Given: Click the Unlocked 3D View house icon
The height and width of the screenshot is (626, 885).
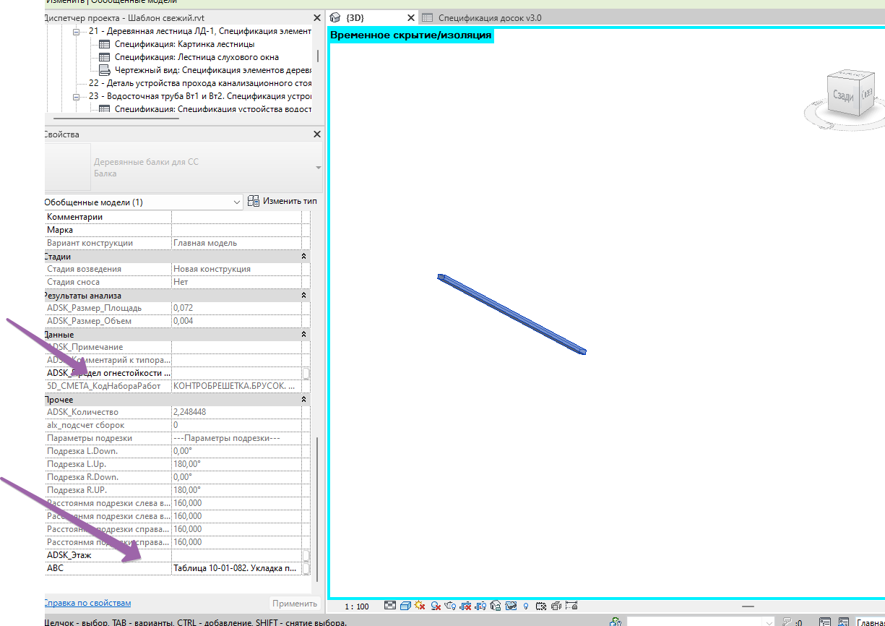Looking at the screenshot, I should click(x=496, y=606).
